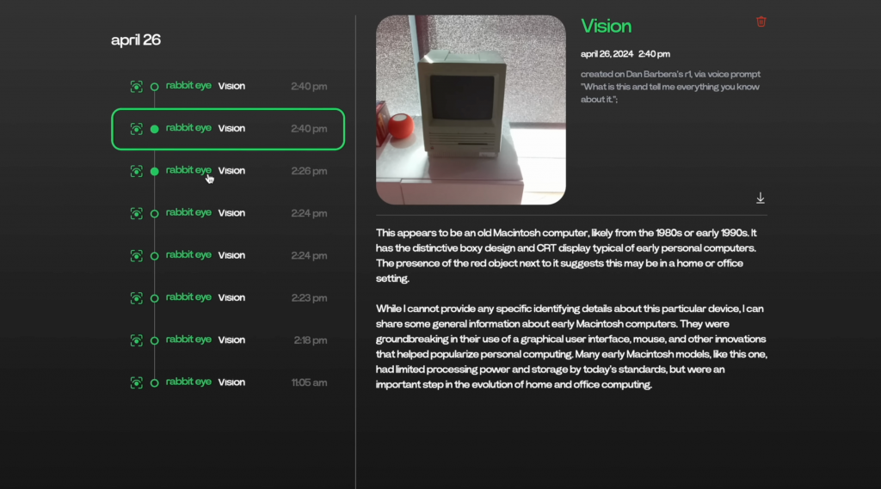Click the eye icon inside the highlighted 2:40 pm entry
The width and height of the screenshot is (881, 489).
point(136,129)
